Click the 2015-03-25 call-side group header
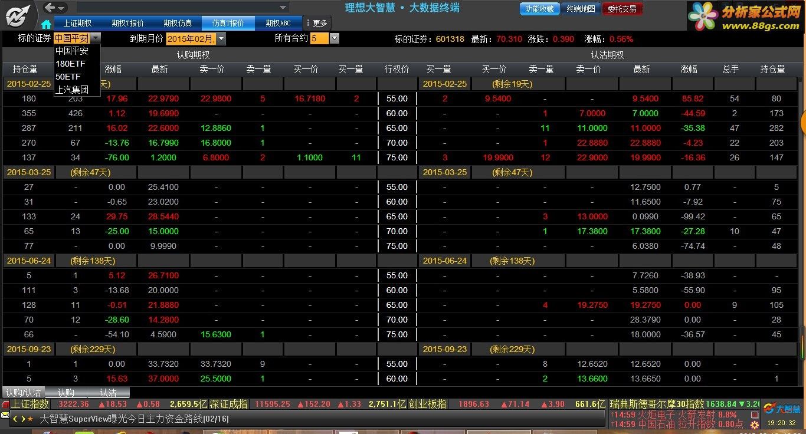 29,172
